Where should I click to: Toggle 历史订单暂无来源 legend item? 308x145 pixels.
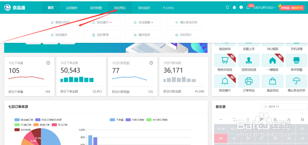click(x=48, y=120)
